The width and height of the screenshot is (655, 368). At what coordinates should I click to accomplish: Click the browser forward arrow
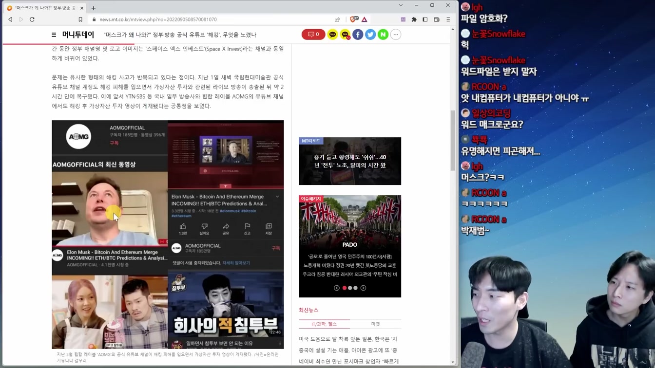21,19
